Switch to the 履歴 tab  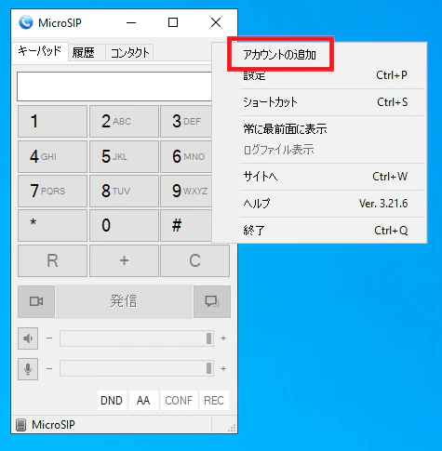87,53
